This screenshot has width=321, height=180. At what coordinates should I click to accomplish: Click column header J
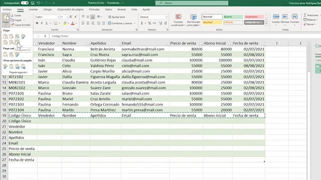pos(300,43)
